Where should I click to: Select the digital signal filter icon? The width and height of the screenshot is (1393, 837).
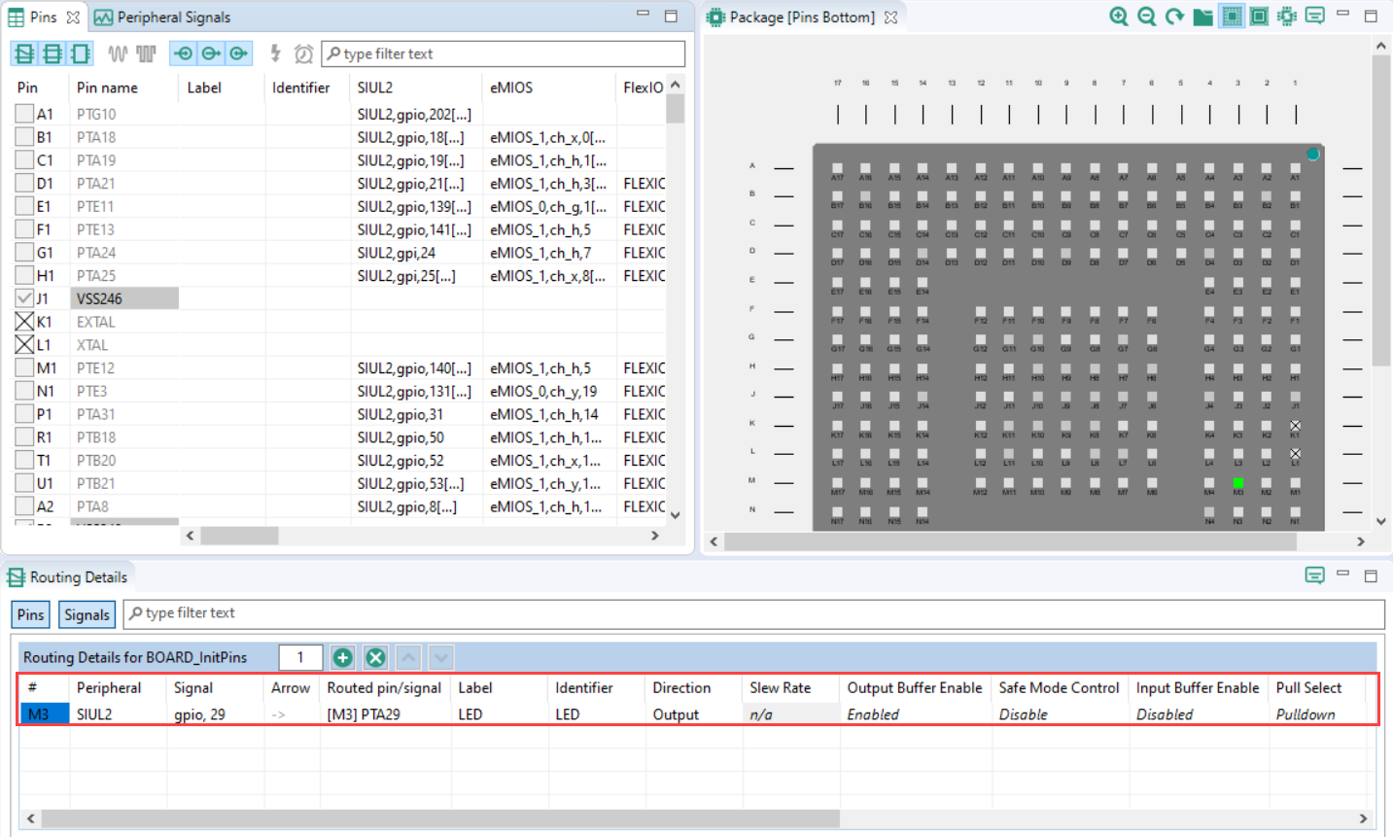tap(144, 53)
